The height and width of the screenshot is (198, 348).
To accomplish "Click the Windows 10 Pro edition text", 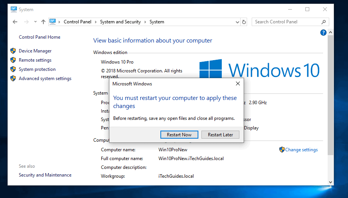I will [x=117, y=62].
